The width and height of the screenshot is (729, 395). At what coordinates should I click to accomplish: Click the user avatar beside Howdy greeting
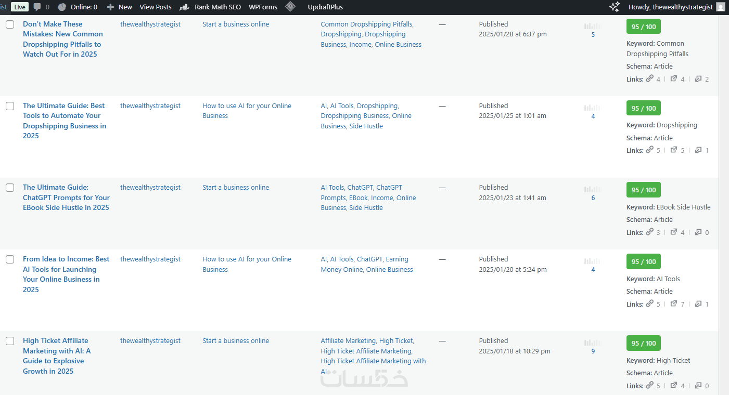click(x=720, y=7)
